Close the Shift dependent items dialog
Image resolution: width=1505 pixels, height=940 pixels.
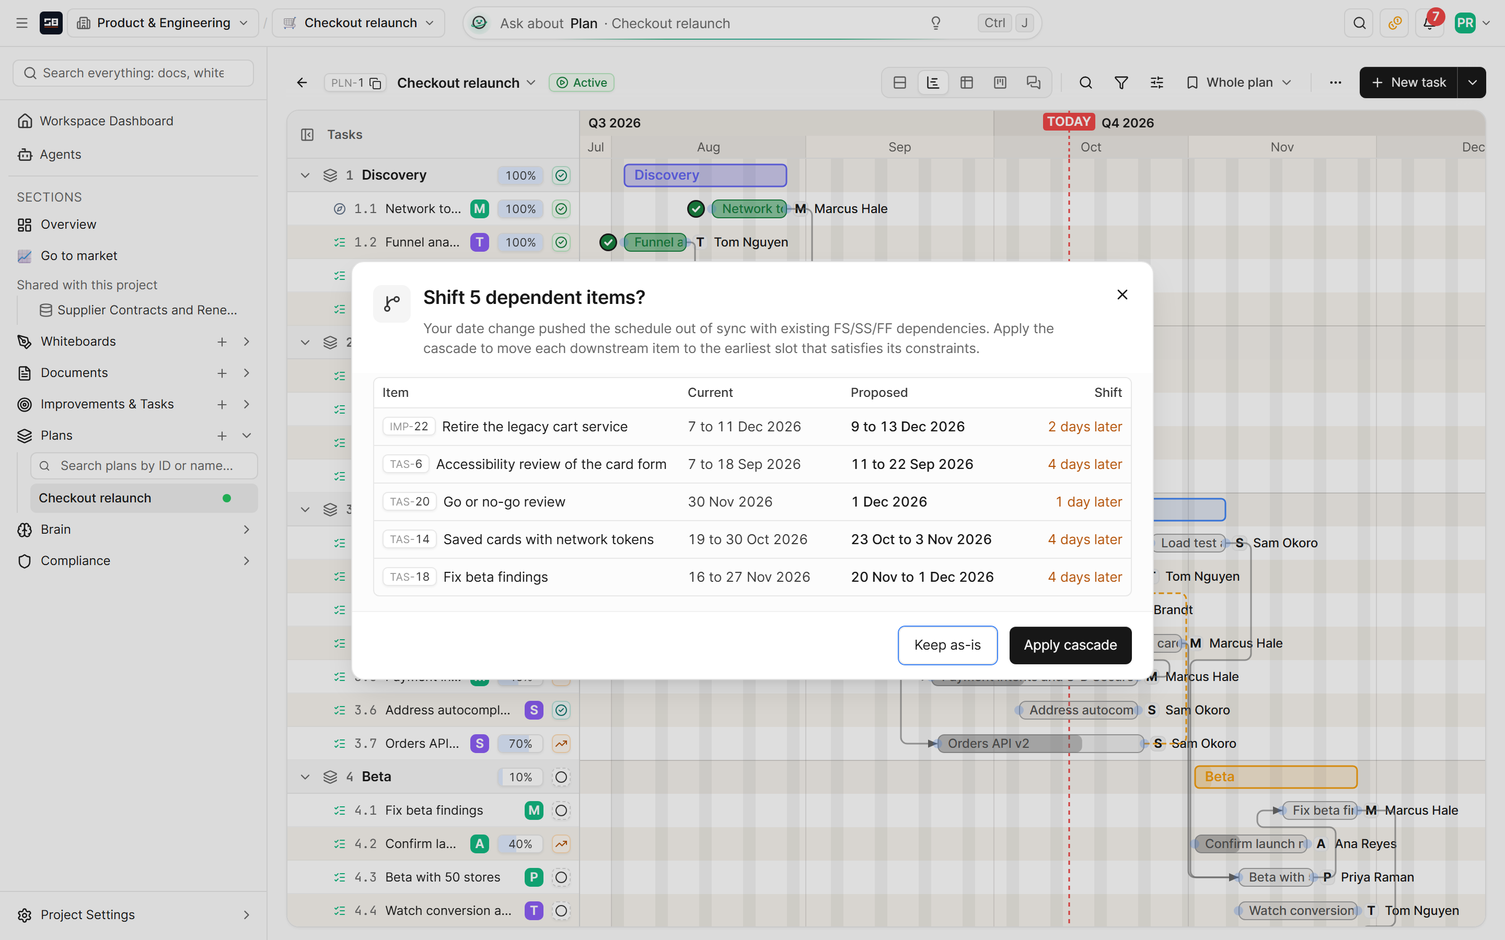click(1122, 295)
